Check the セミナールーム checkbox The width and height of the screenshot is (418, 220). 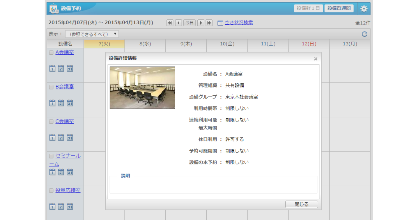pyautogui.click(x=51, y=156)
